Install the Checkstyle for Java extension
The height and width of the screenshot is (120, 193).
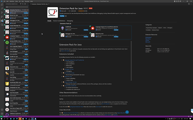(x=26, y=91)
